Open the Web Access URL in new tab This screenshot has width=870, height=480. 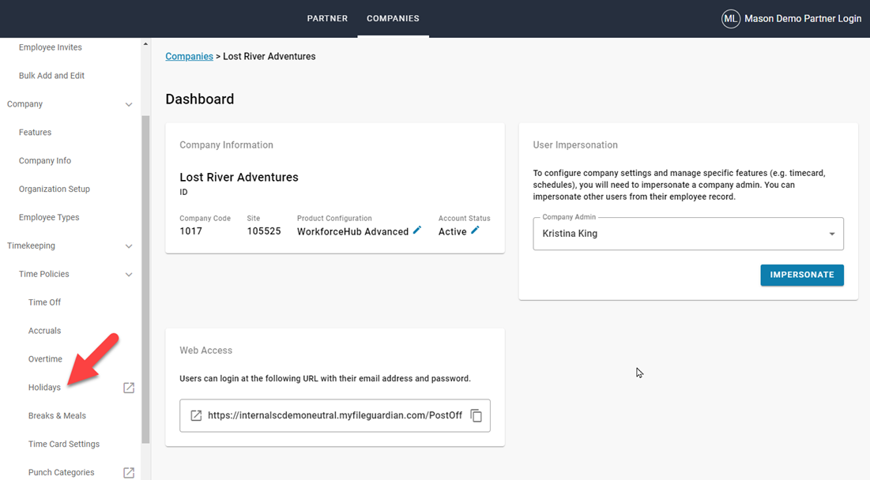[195, 415]
